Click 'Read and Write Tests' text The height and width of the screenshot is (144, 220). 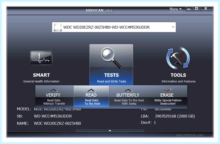click(111, 82)
